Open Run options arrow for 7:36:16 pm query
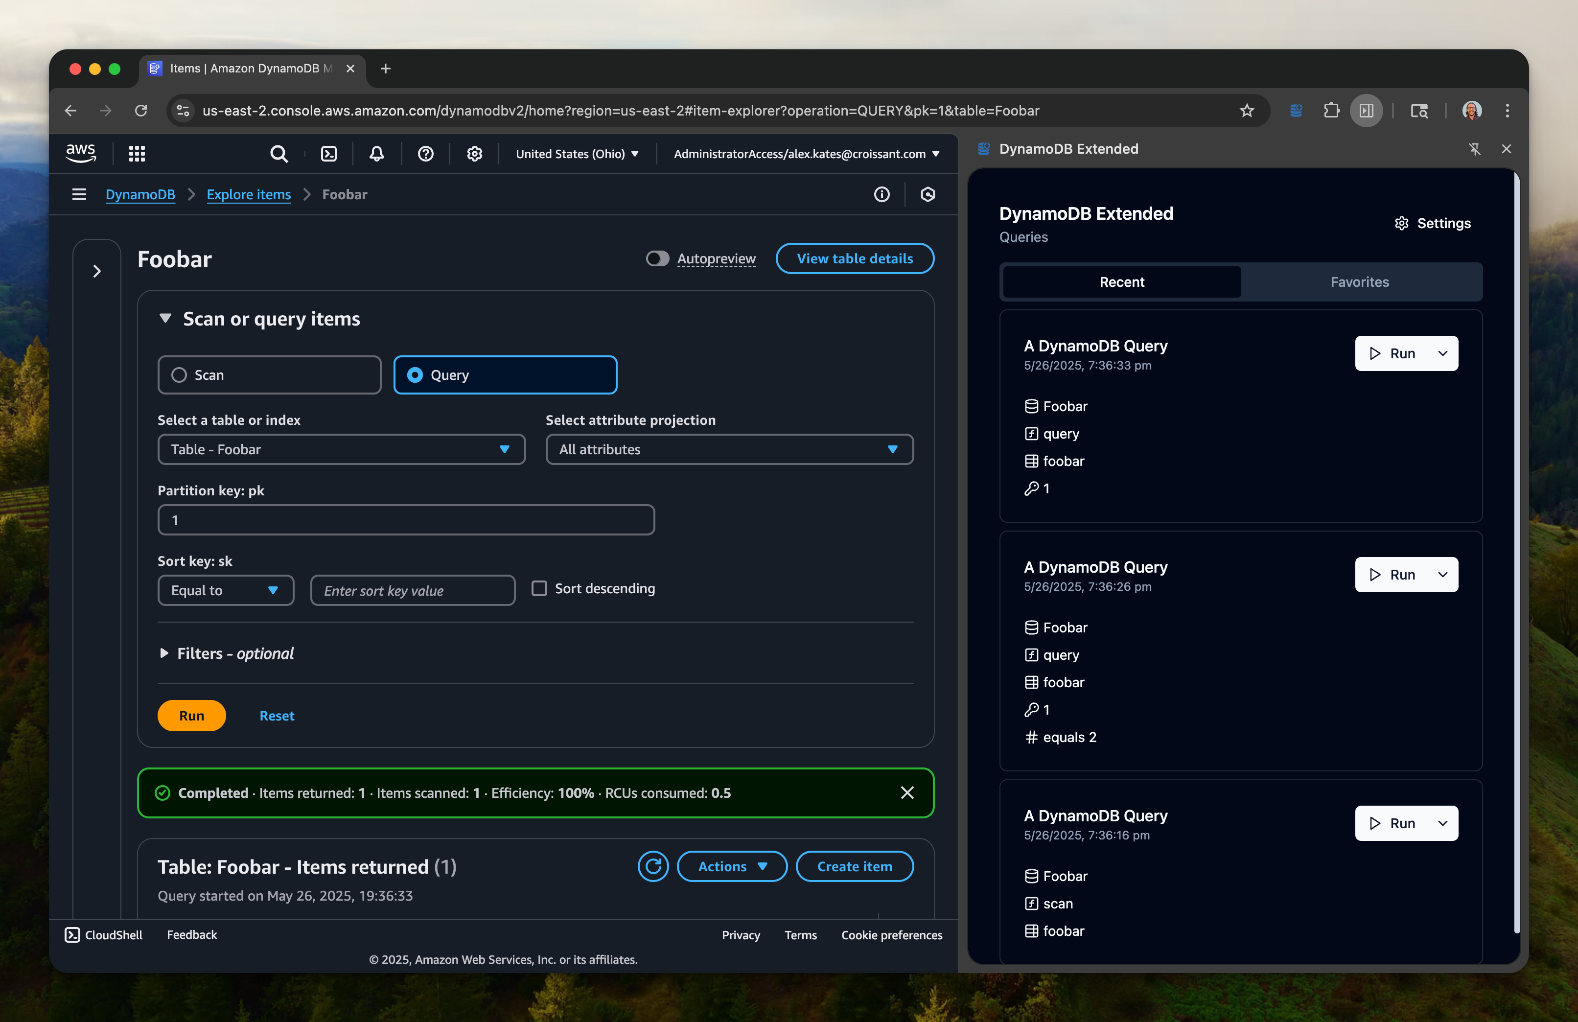Image resolution: width=1578 pixels, height=1022 pixels. [1443, 823]
